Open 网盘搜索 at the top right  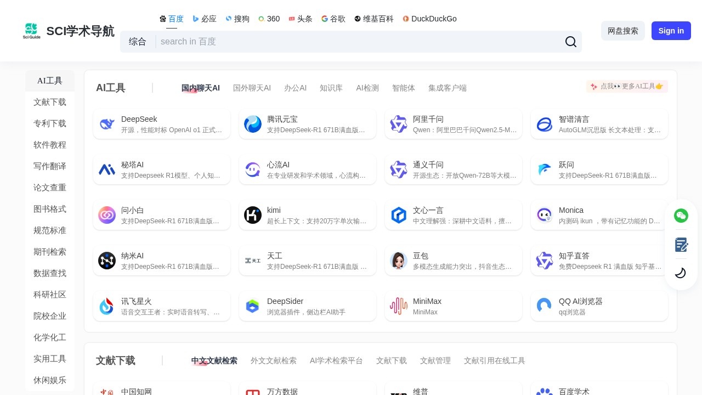click(622, 31)
